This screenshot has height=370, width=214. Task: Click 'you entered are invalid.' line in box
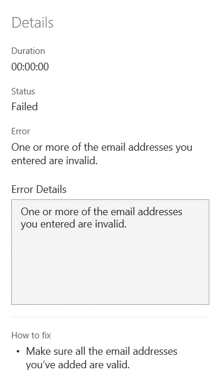click(74, 224)
